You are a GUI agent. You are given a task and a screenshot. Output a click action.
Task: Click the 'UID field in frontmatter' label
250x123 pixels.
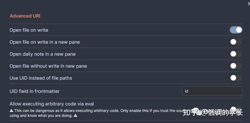[x=35, y=91]
